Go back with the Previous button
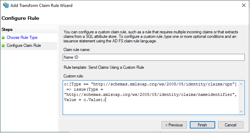Screen dimensions: 250x133 [174, 125]
